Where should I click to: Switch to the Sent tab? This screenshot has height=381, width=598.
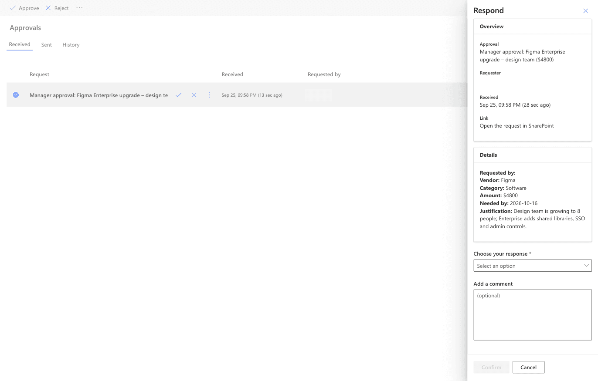coord(47,45)
